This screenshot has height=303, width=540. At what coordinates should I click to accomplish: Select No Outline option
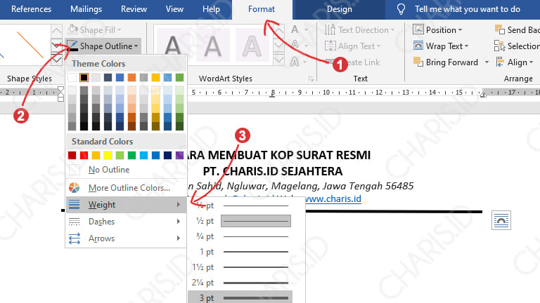tap(126, 170)
